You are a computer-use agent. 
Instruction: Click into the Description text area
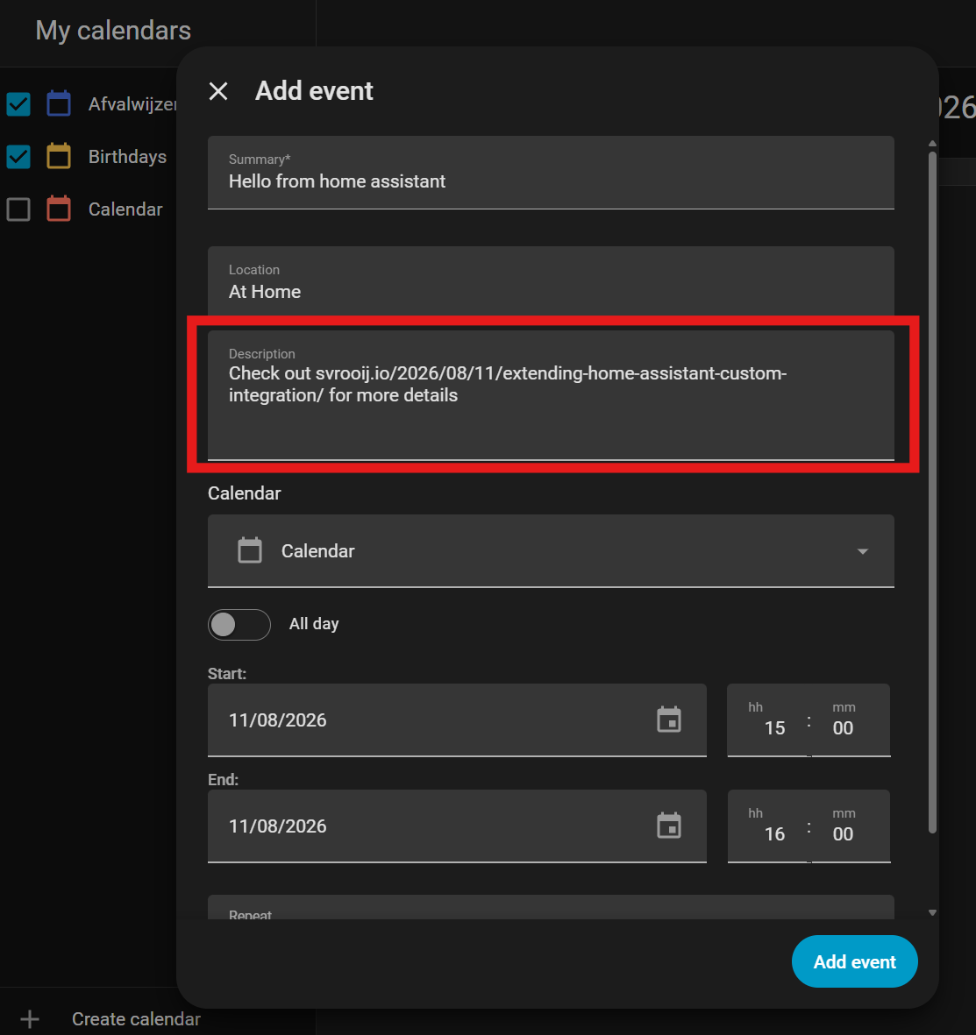pos(551,394)
